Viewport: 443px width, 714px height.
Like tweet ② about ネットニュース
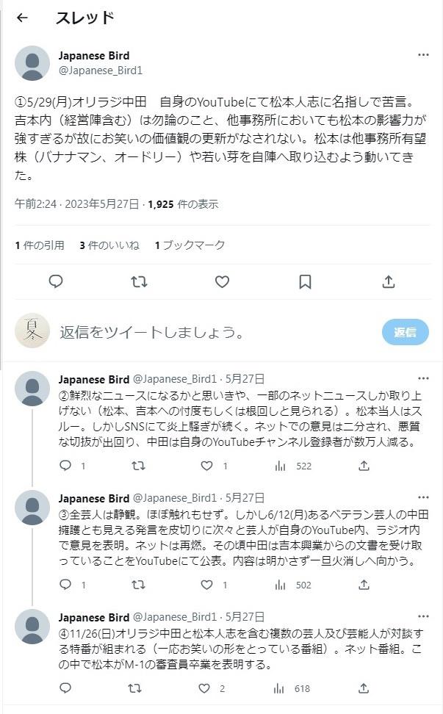207,466
